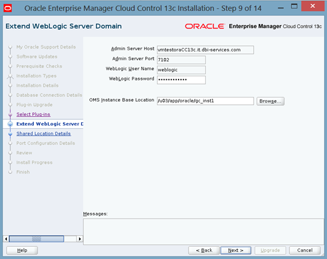Image resolution: width=327 pixels, height=259 pixels.
Task: Select the Extend WebLogic Server step
Action: 50,124
